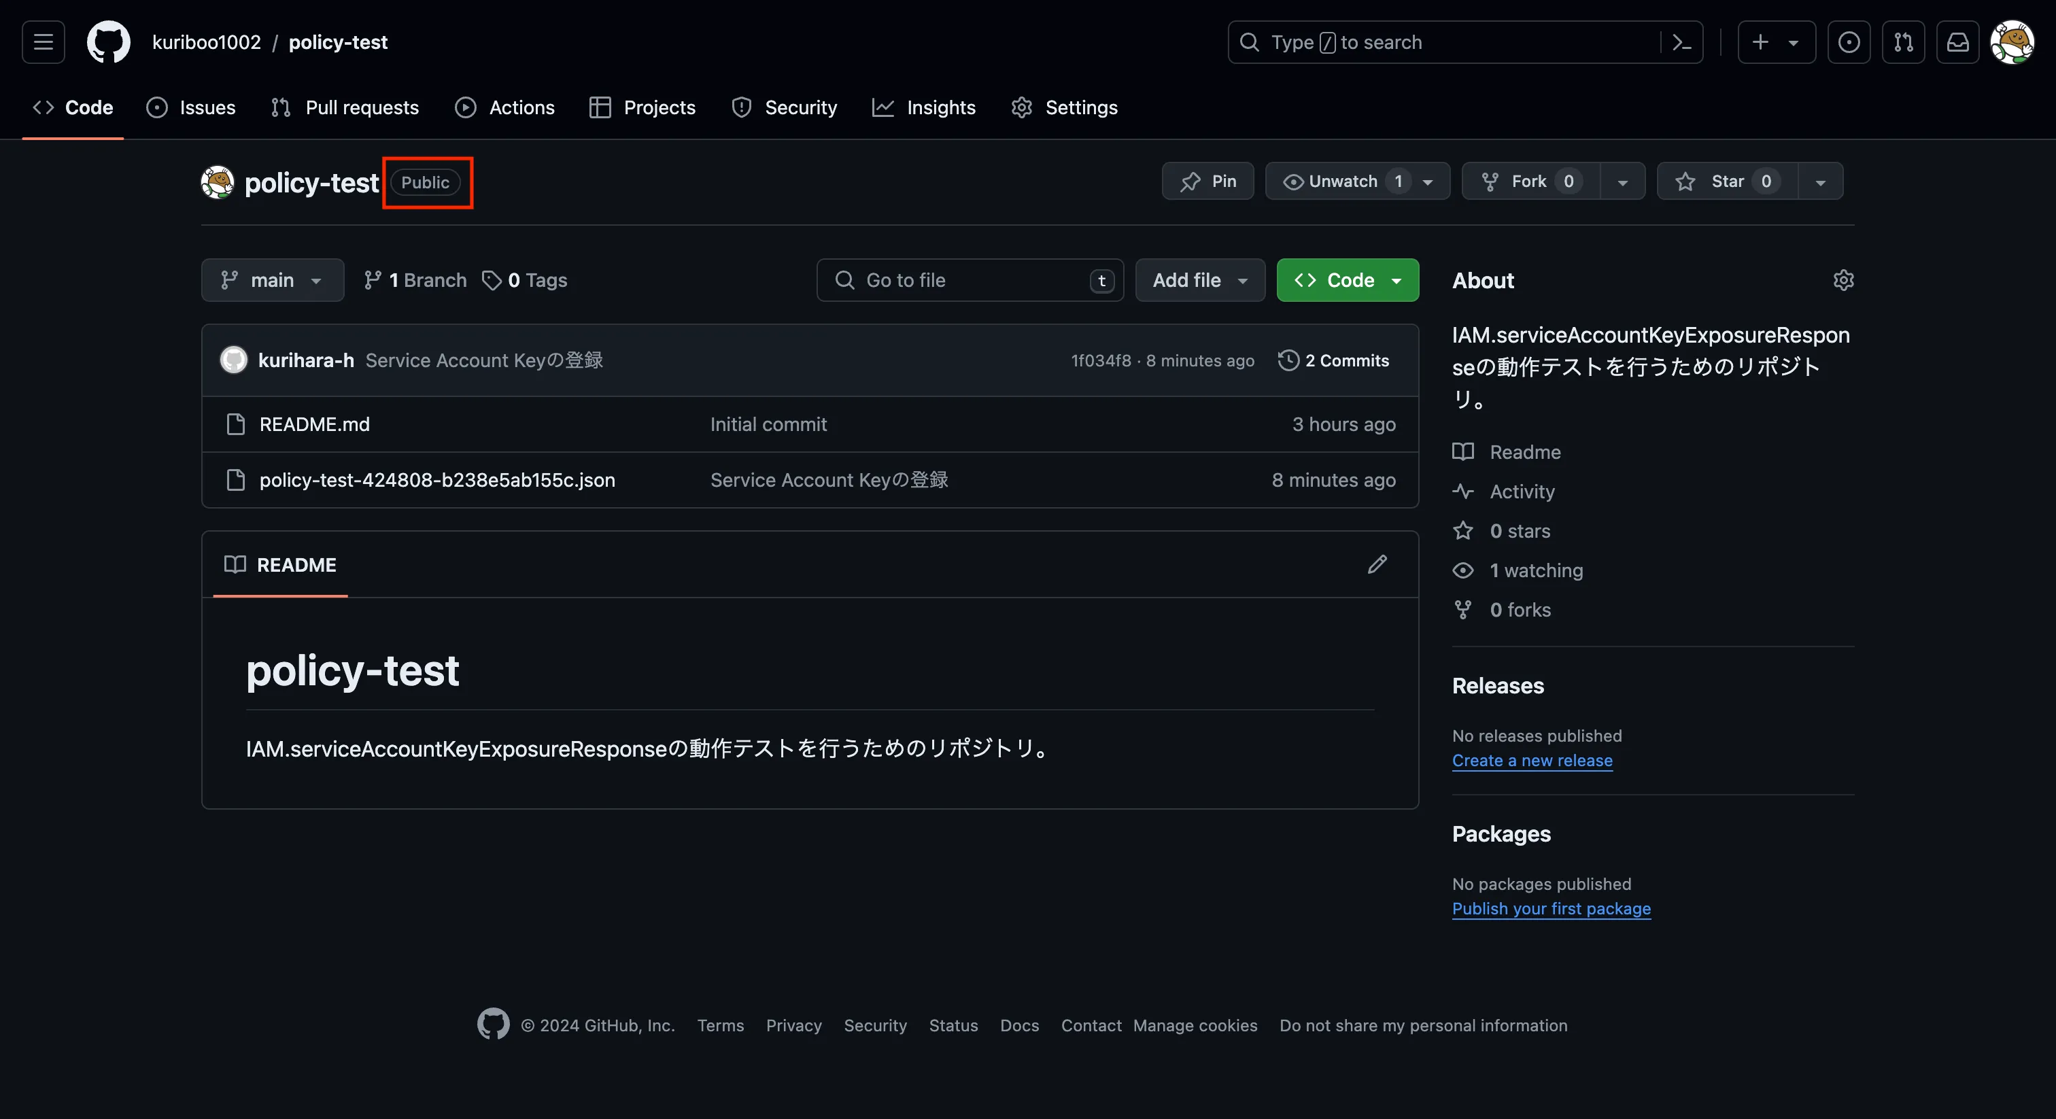Click the Go to file search field
This screenshot has height=1119, width=2056.
958,280
